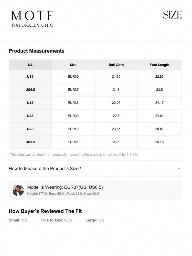192x256 pixels.
Task: Expand How to Measure the Product's Size
Action: 45,169
